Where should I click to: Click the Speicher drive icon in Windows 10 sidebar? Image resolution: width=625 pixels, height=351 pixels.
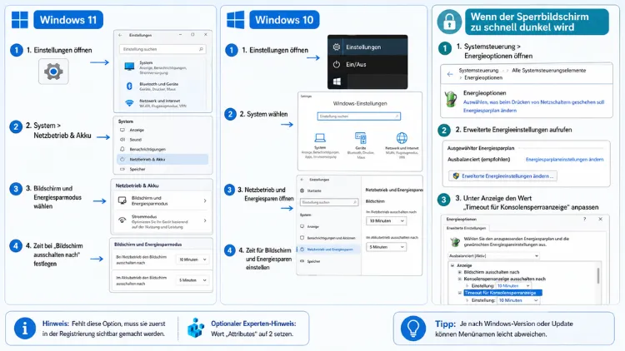[302, 261]
